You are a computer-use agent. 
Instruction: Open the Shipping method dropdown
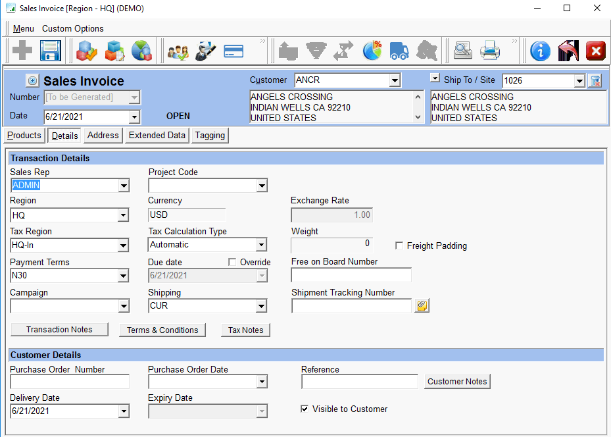coord(261,306)
